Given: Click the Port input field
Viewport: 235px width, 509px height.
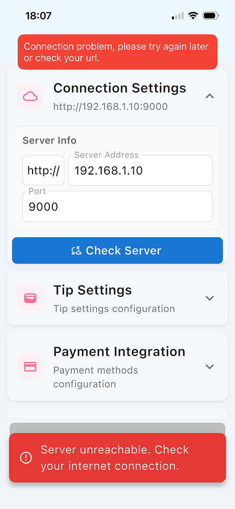Looking at the screenshot, I should click(x=118, y=207).
